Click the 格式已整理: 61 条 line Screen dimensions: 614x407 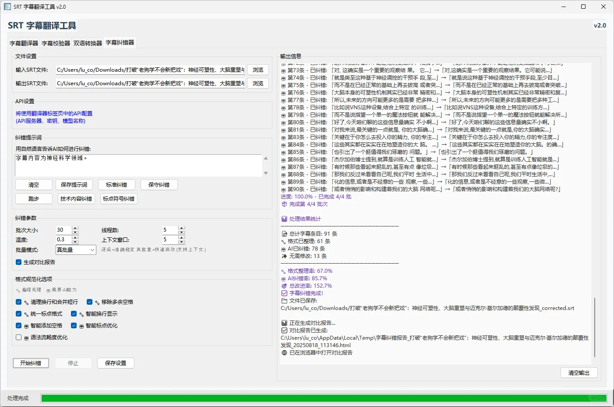coord(306,241)
